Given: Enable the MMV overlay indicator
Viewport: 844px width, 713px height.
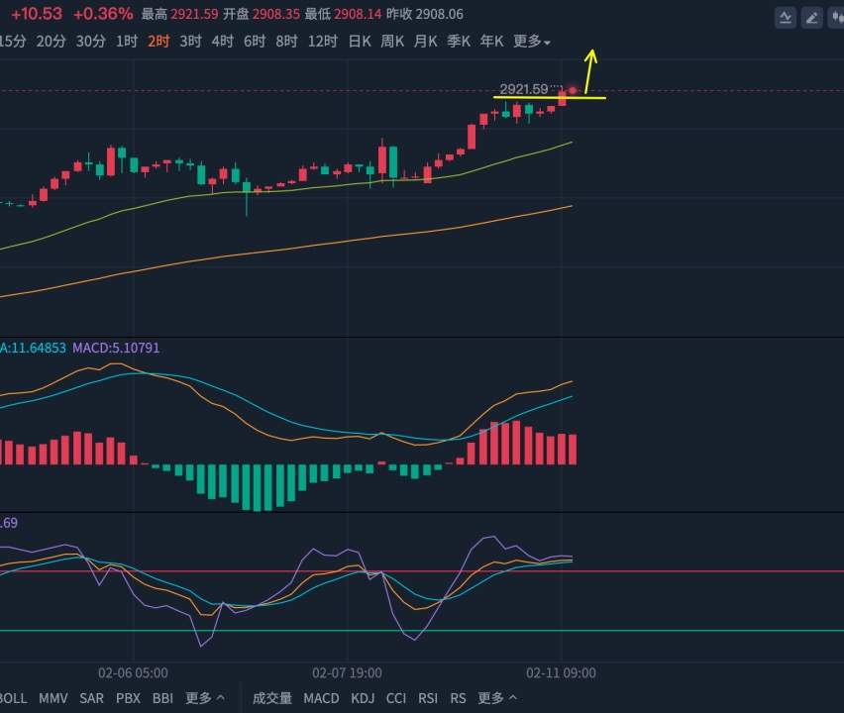Looking at the screenshot, I should [x=53, y=698].
